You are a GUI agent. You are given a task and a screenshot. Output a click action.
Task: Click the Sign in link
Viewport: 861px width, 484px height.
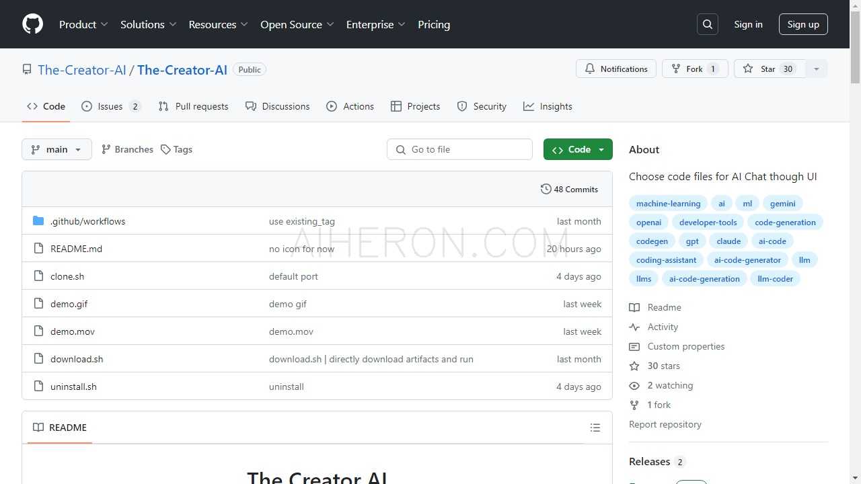(x=748, y=24)
